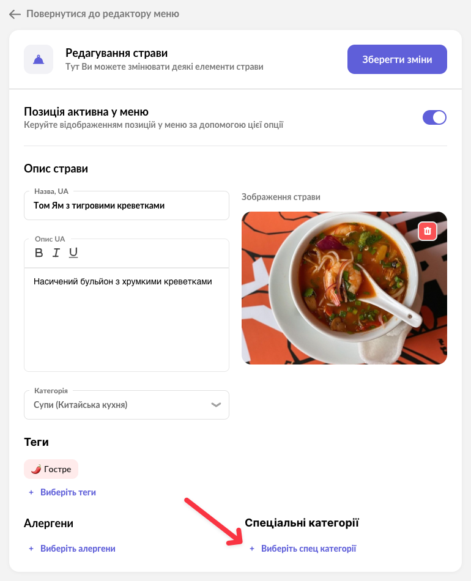Apply italic formatting to the description
471x581 pixels.
[x=56, y=253]
